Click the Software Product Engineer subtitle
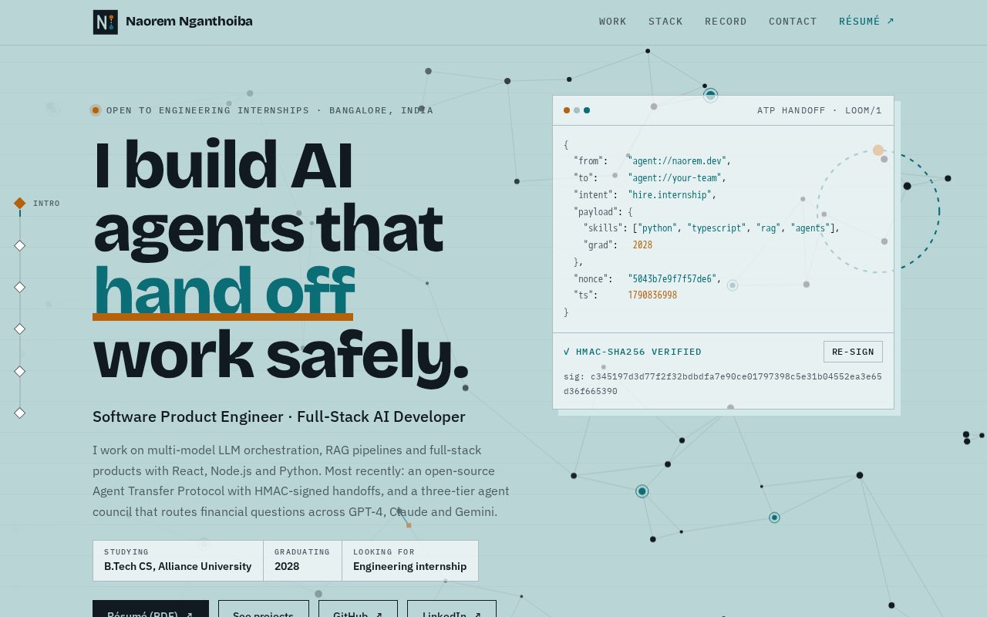The width and height of the screenshot is (987, 617). 279,416
